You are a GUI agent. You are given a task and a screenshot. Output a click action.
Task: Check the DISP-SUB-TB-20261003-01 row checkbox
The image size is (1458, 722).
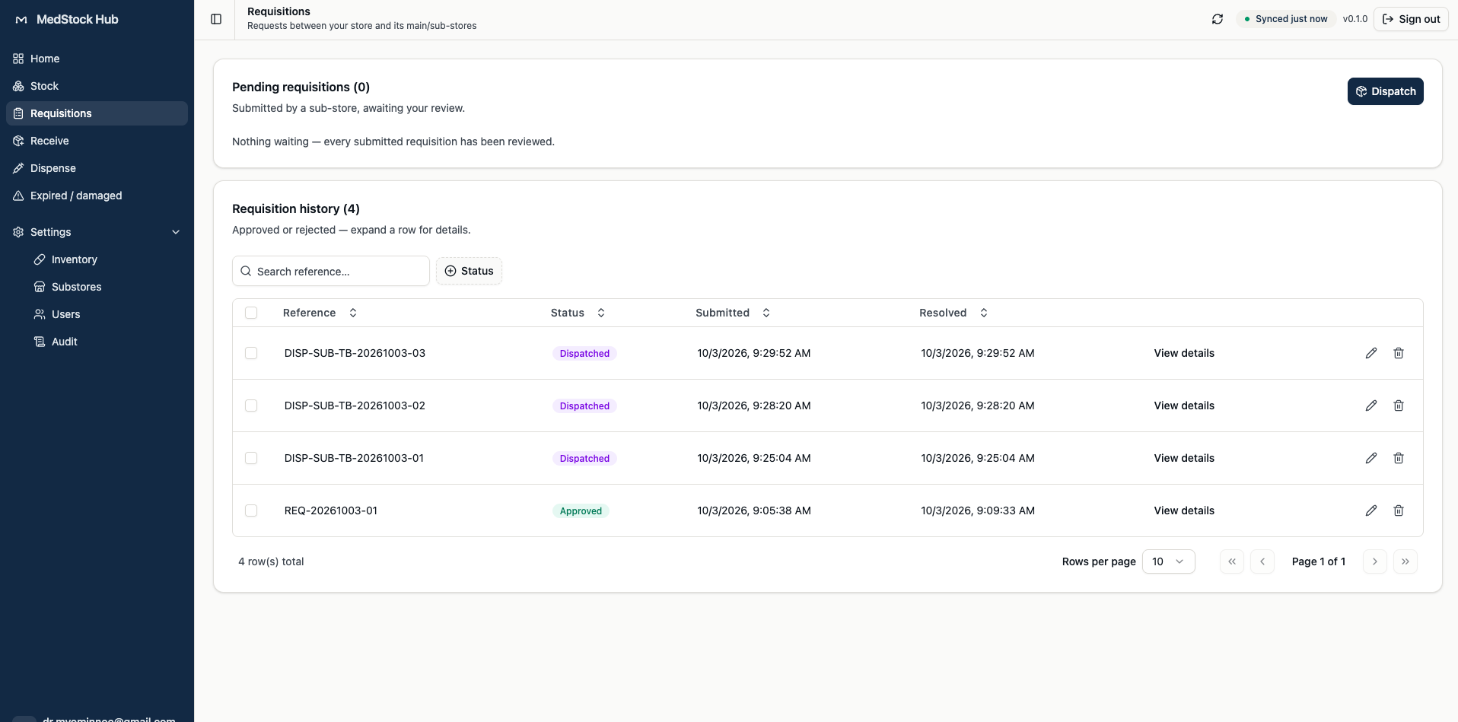tap(251, 458)
